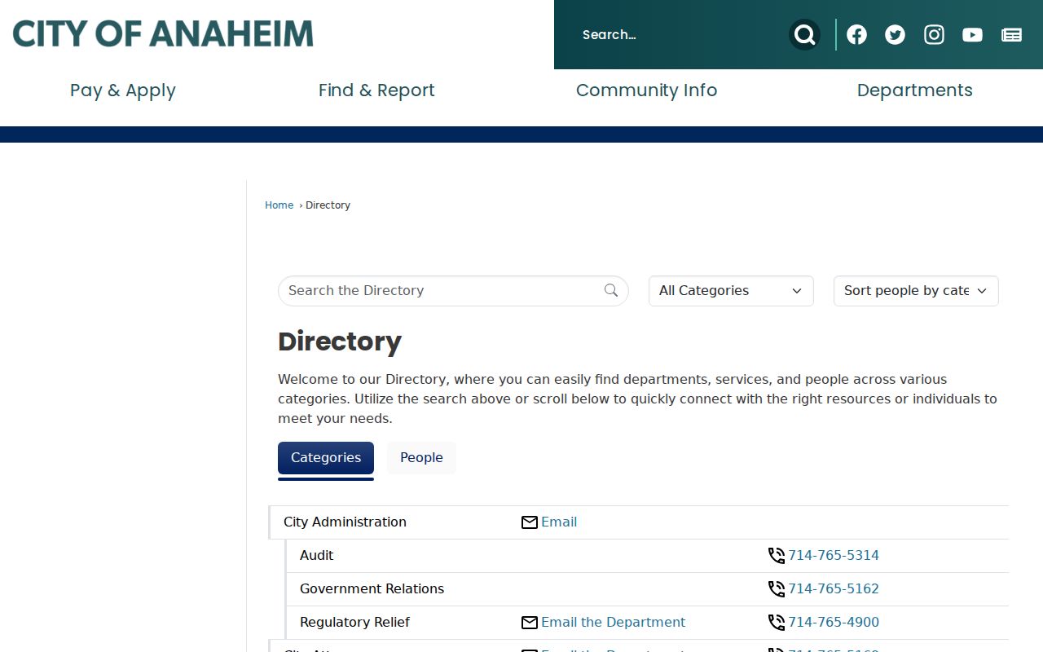Click the Home breadcrumb link

tap(279, 205)
